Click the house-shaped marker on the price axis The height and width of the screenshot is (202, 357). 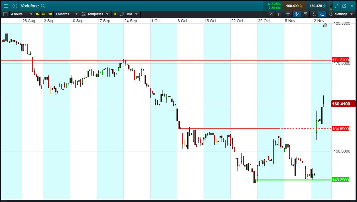(x=325, y=25)
